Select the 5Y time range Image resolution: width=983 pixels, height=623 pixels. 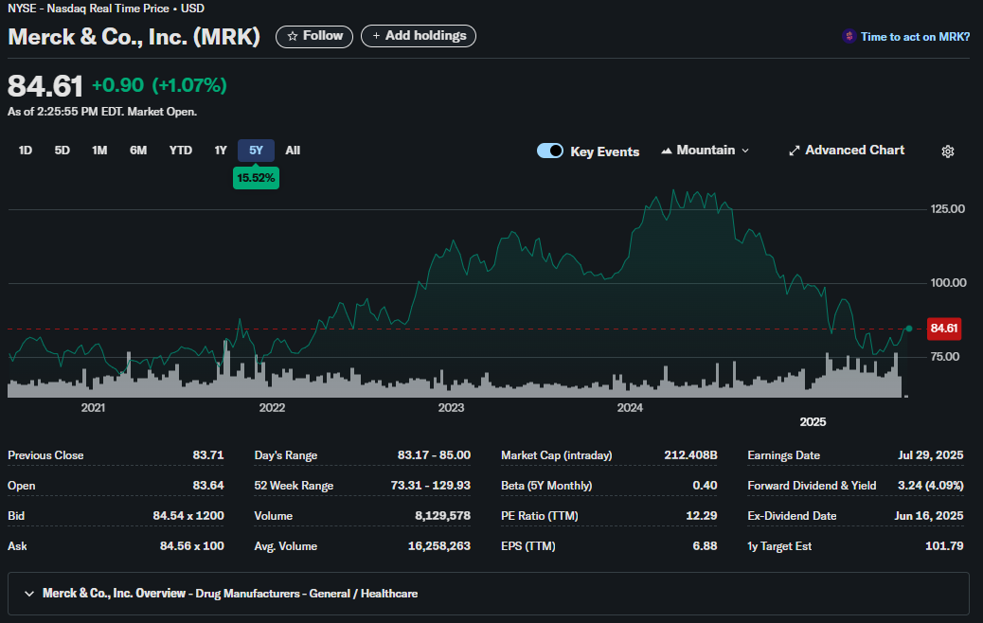[x=256, y=151]
